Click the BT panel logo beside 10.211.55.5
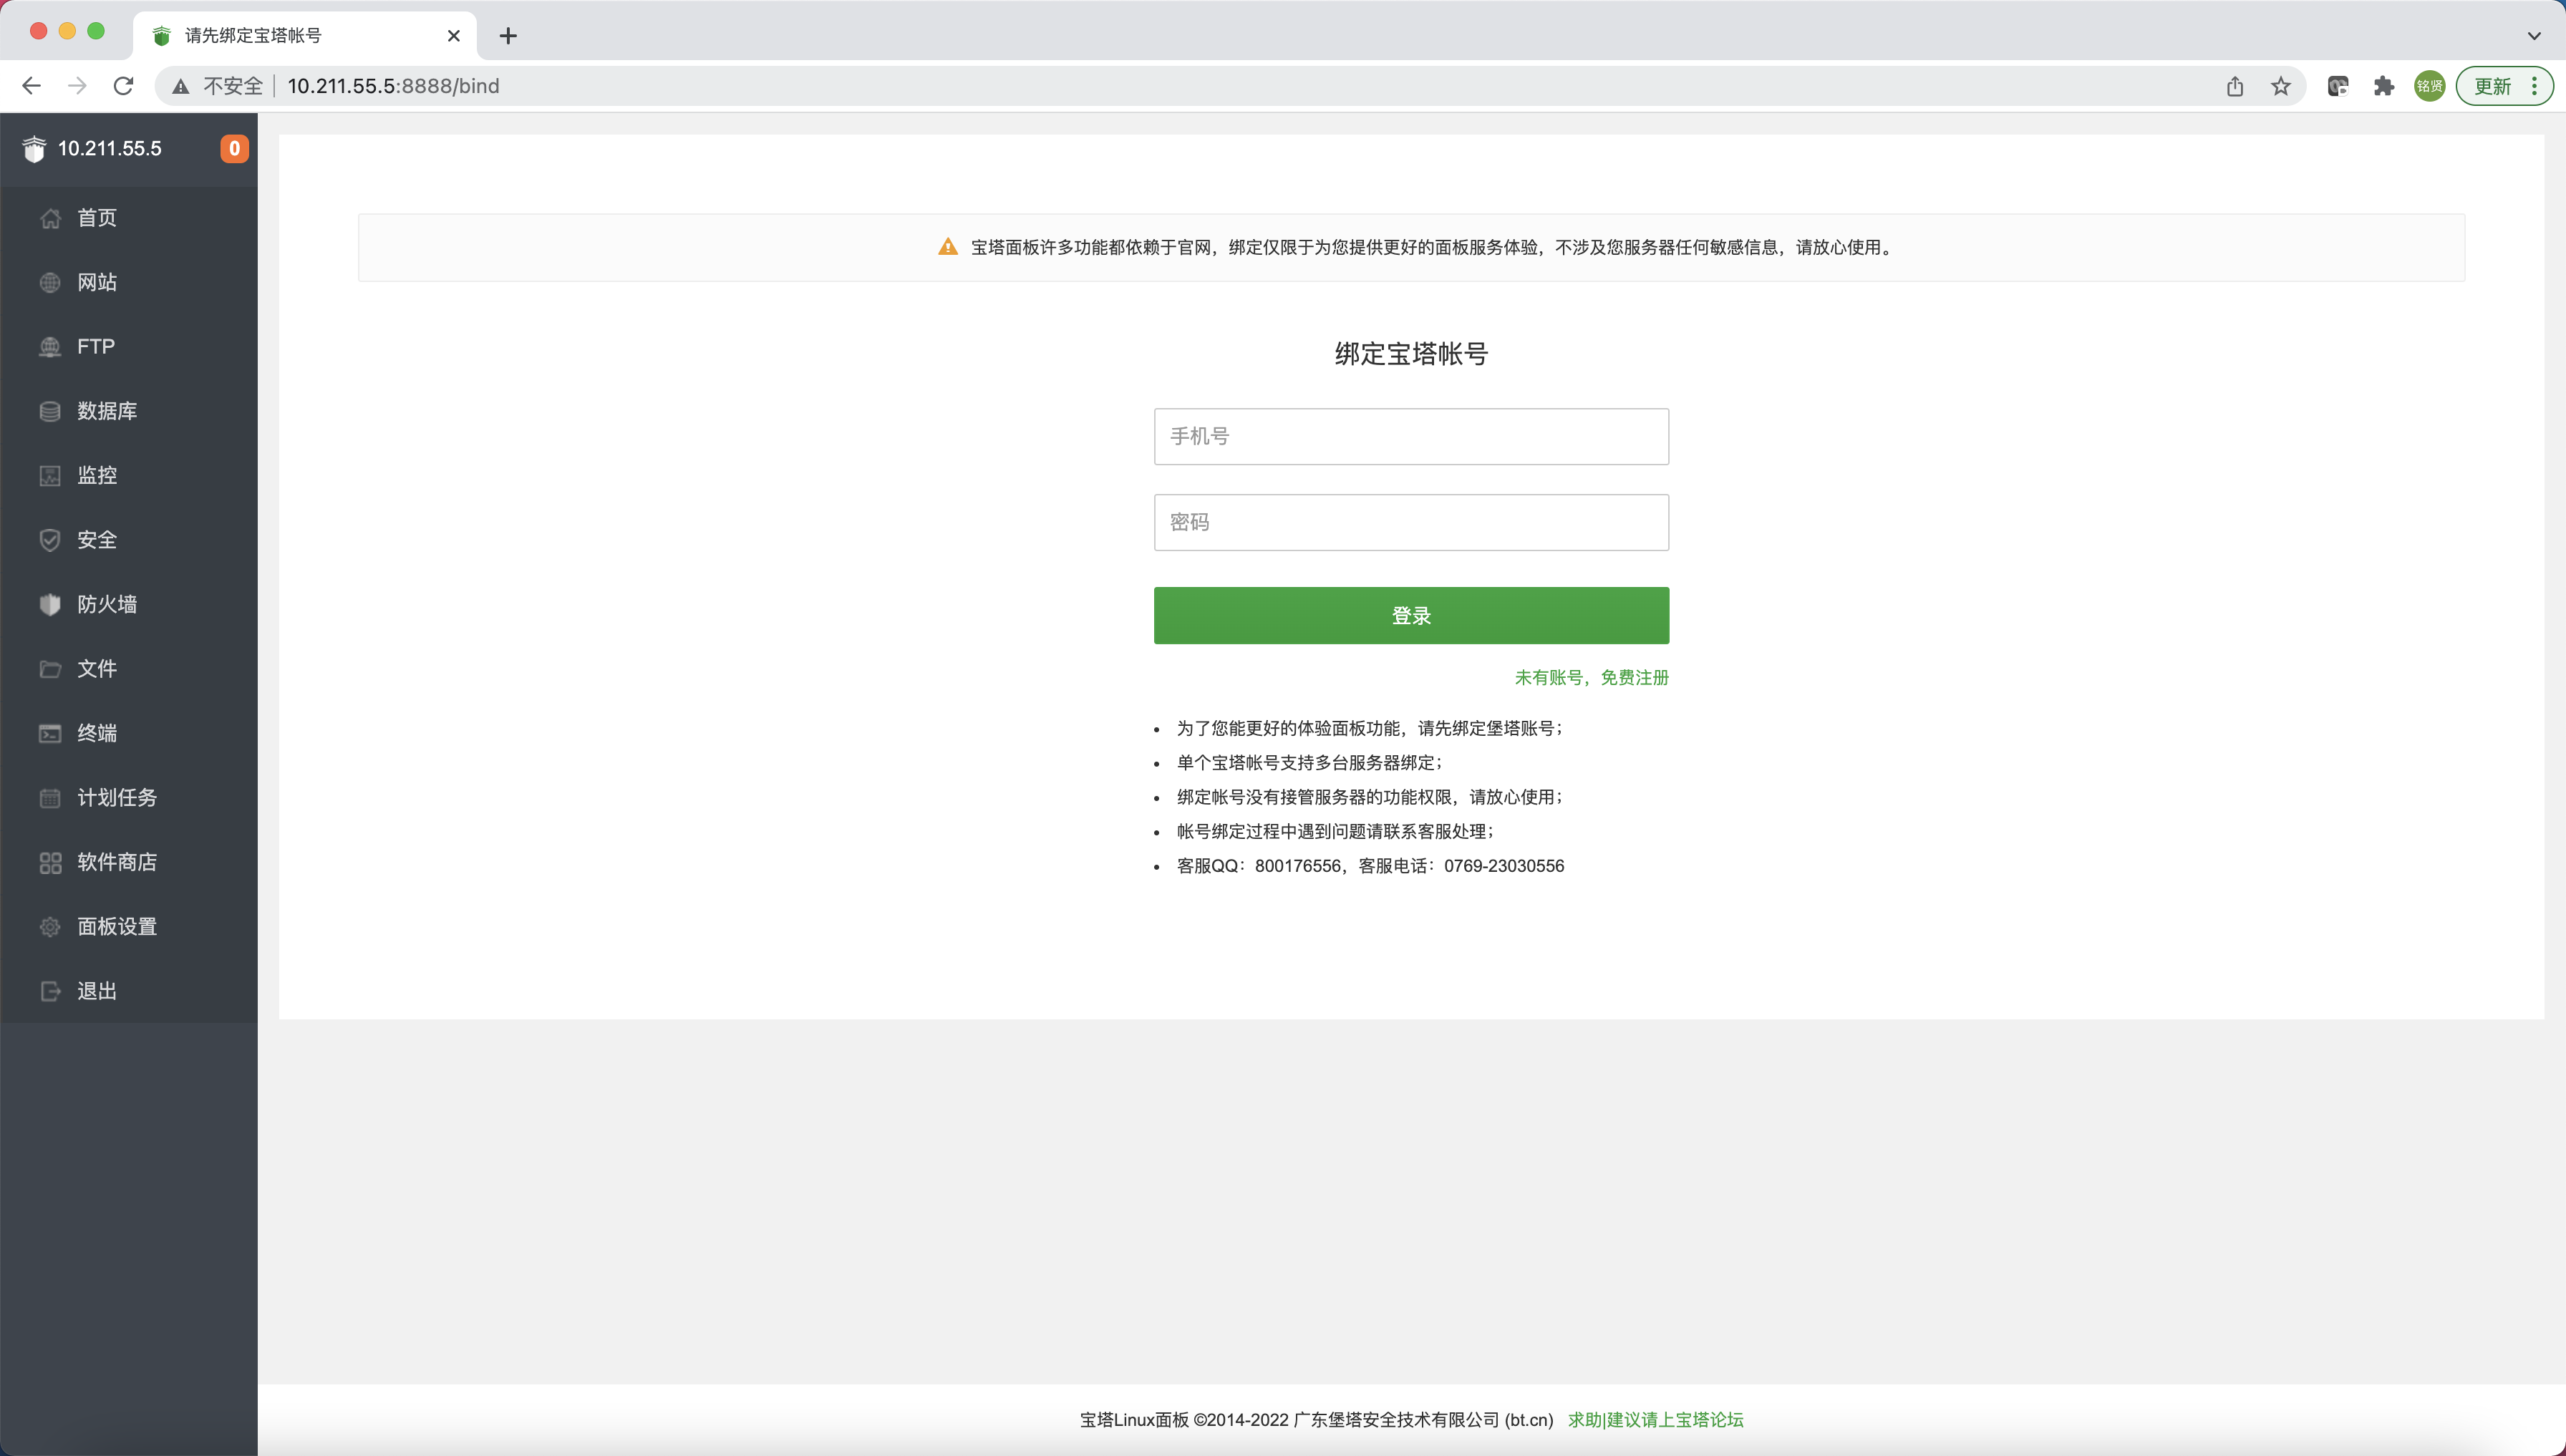Viewport: 2566px width, 1456px height. click(34, 149)
